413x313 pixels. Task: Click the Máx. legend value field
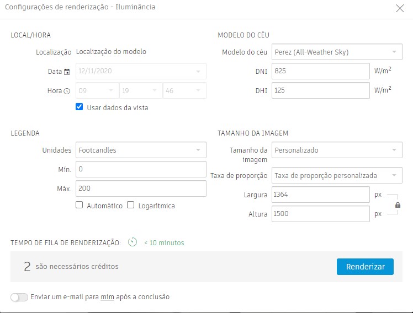[x=140, y=188]
